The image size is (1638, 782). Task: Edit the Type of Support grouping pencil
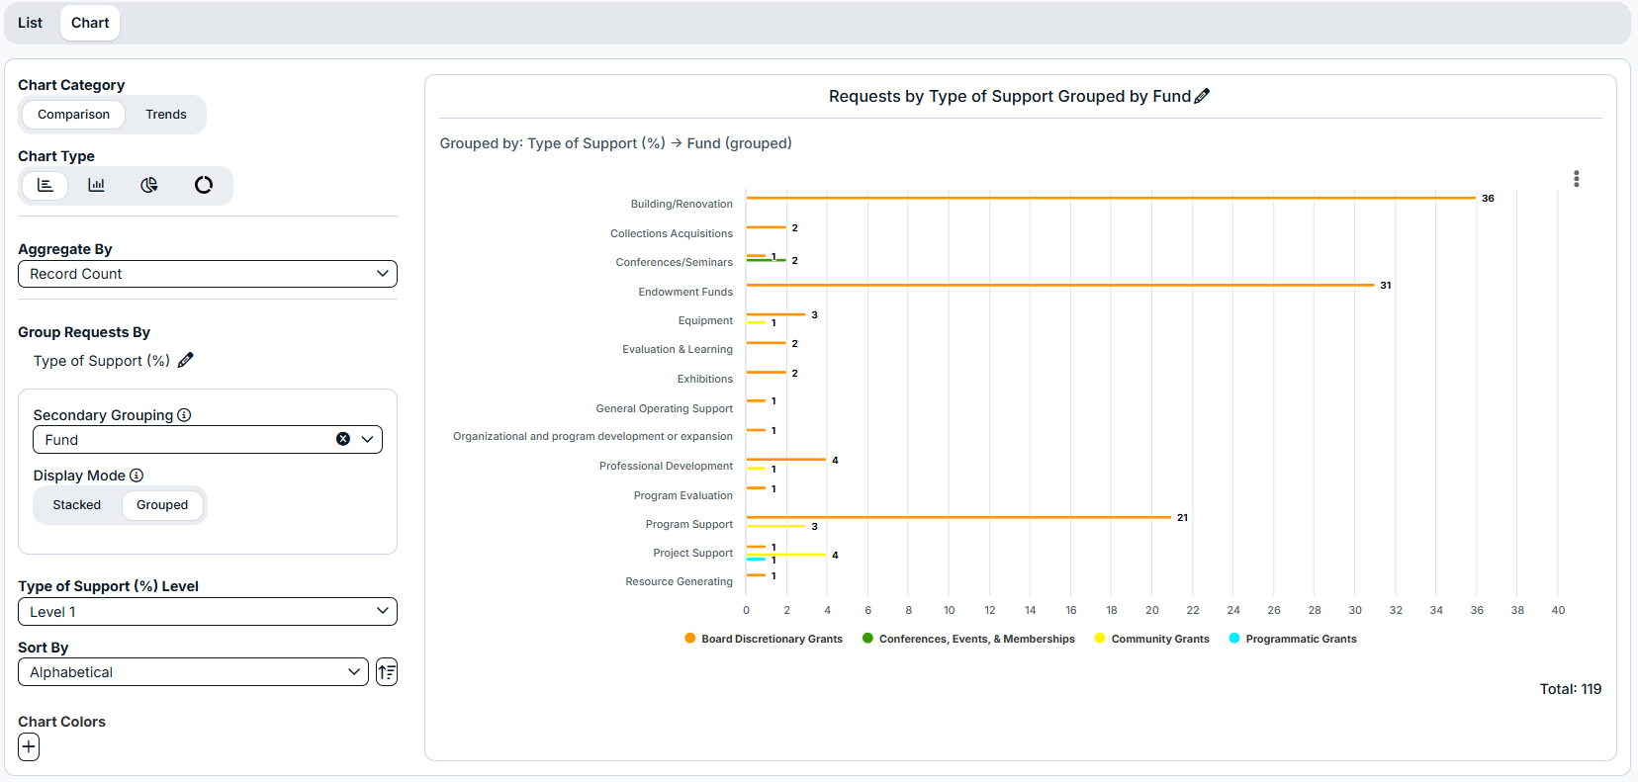click(186, 360)
